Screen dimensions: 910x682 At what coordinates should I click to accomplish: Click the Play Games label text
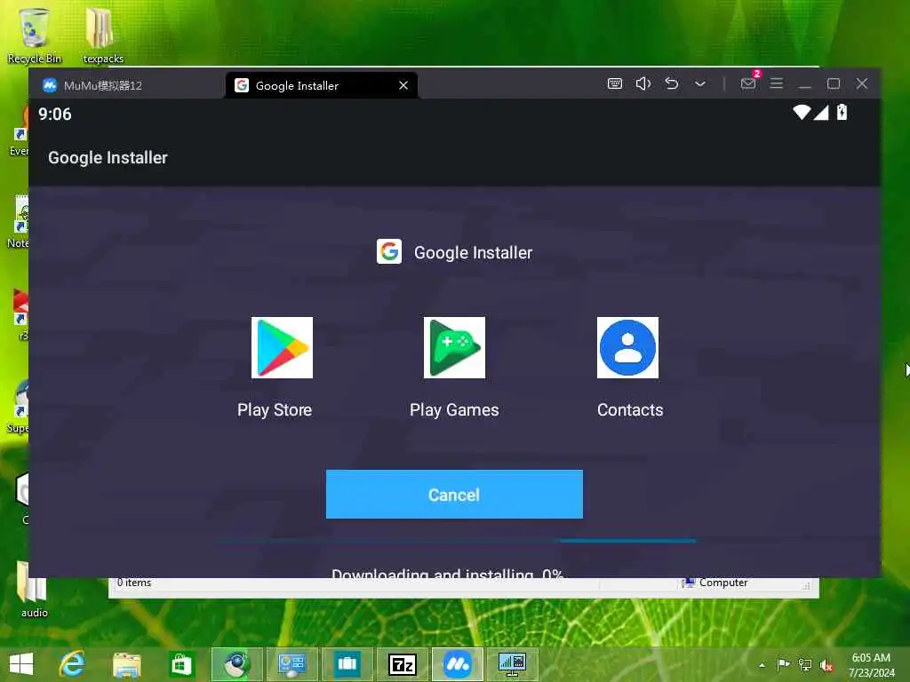[454, 410]
